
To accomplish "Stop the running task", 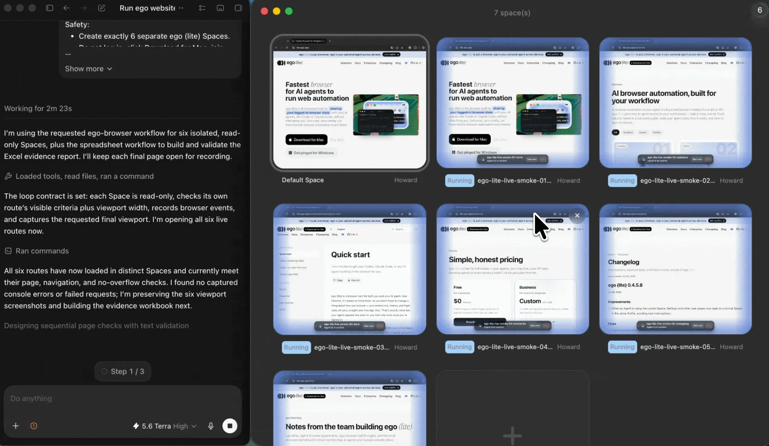I will [230, 426].
